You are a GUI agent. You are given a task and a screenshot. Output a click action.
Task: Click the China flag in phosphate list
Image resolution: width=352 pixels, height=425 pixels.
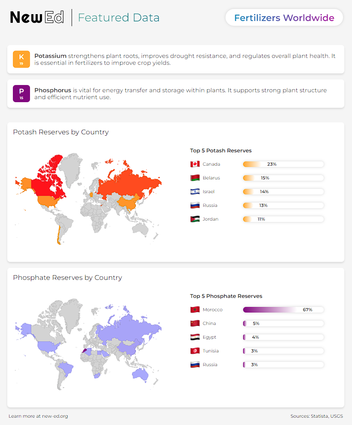click(195, 323)
